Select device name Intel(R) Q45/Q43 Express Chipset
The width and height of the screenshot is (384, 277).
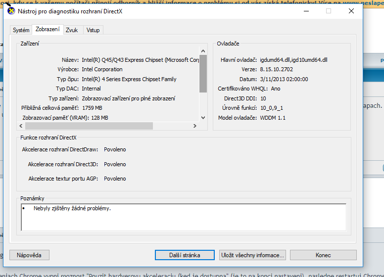click(141, 60)
